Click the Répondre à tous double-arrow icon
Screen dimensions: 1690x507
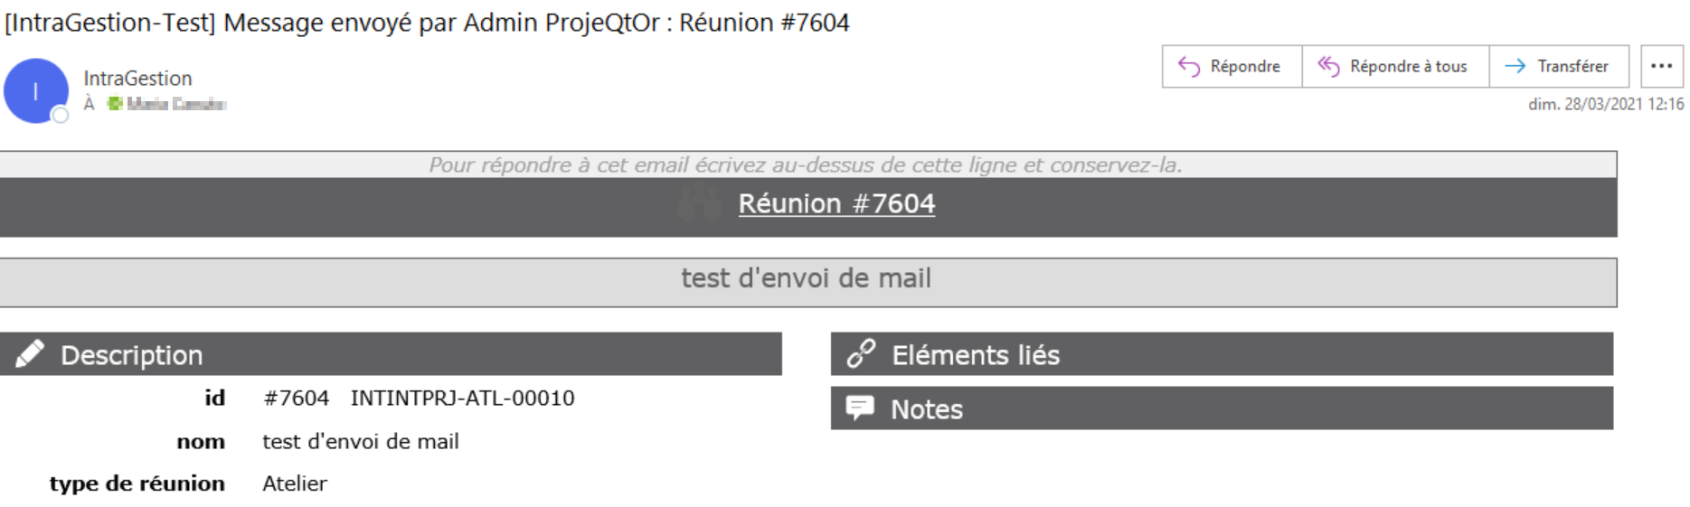1328,66
